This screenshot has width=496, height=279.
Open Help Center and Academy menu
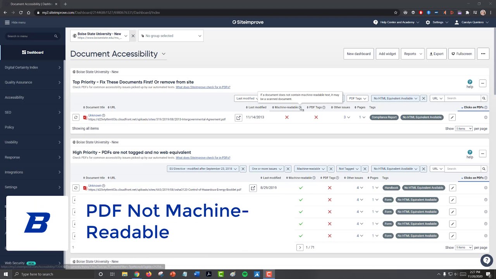[396, 22]
